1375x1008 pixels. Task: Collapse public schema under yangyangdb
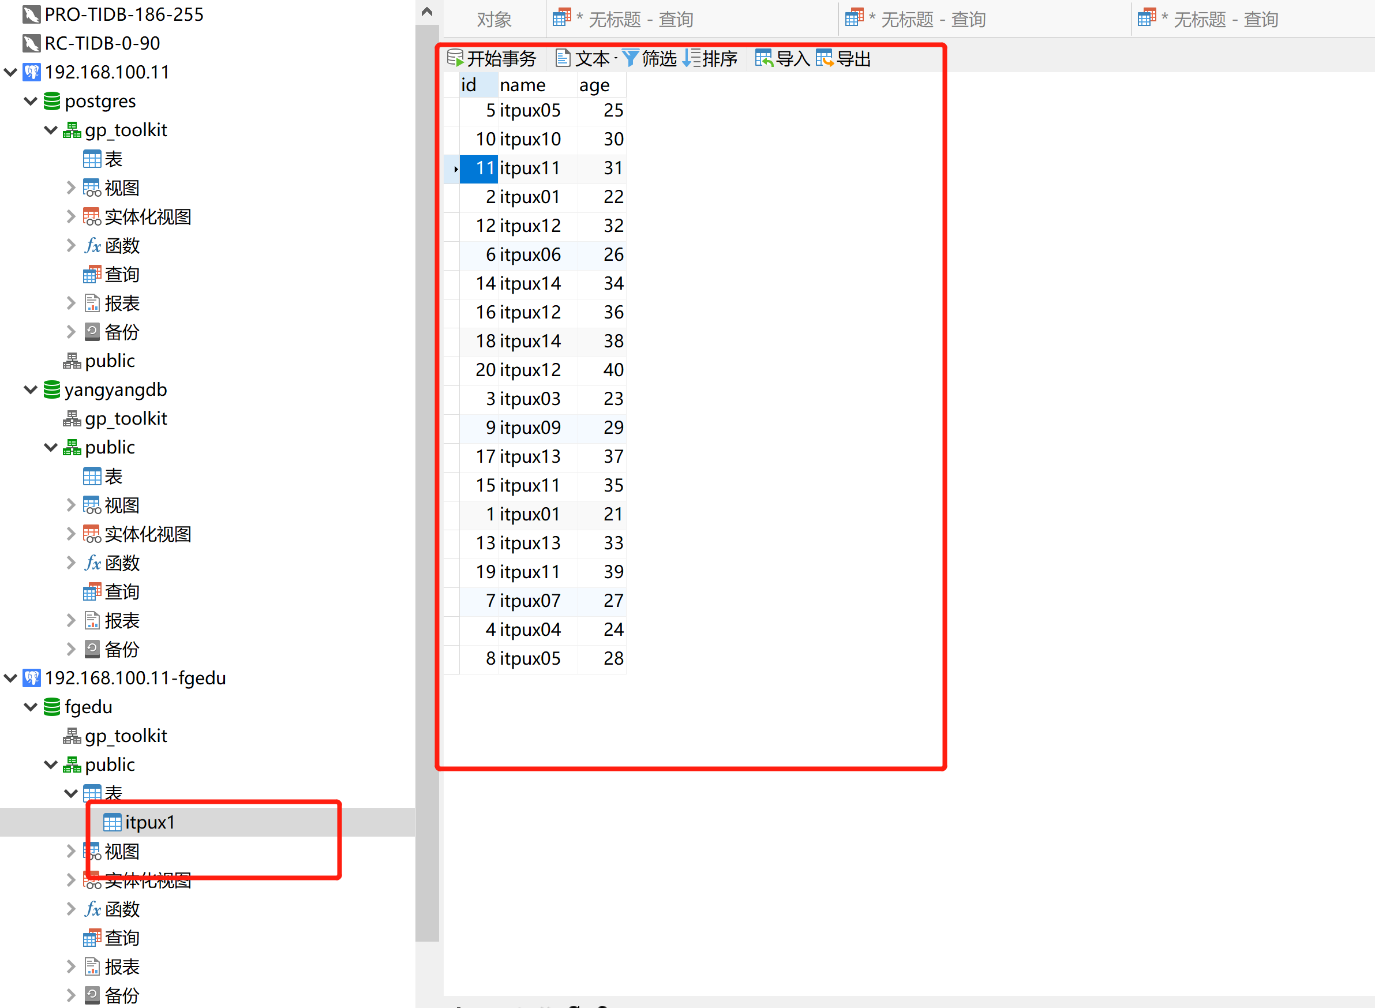(x=51, y=447)
